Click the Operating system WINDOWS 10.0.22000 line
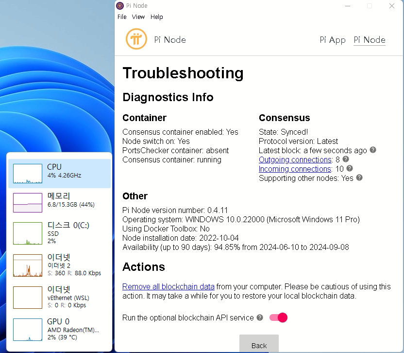This screenshot has height=353, width=404. (241, 219)
